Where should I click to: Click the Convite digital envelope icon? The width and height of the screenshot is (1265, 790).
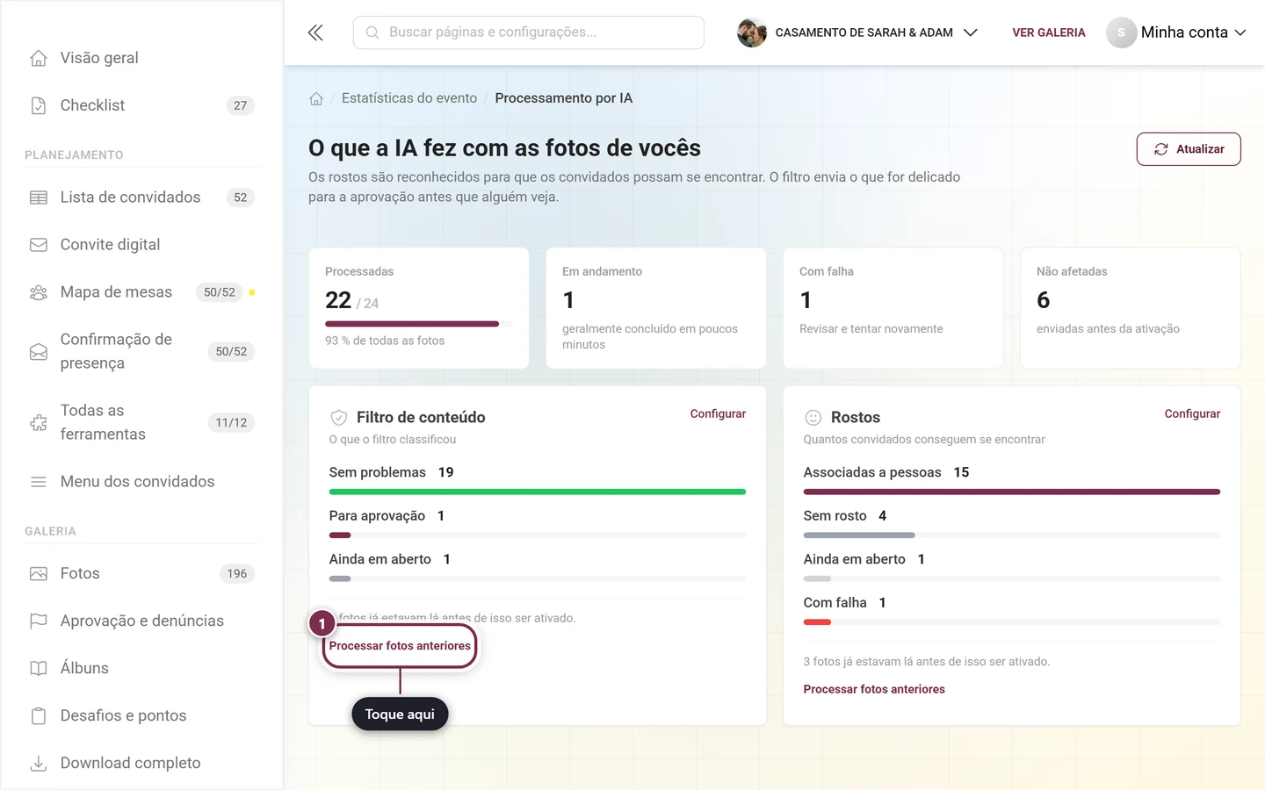tap(39, 245)
